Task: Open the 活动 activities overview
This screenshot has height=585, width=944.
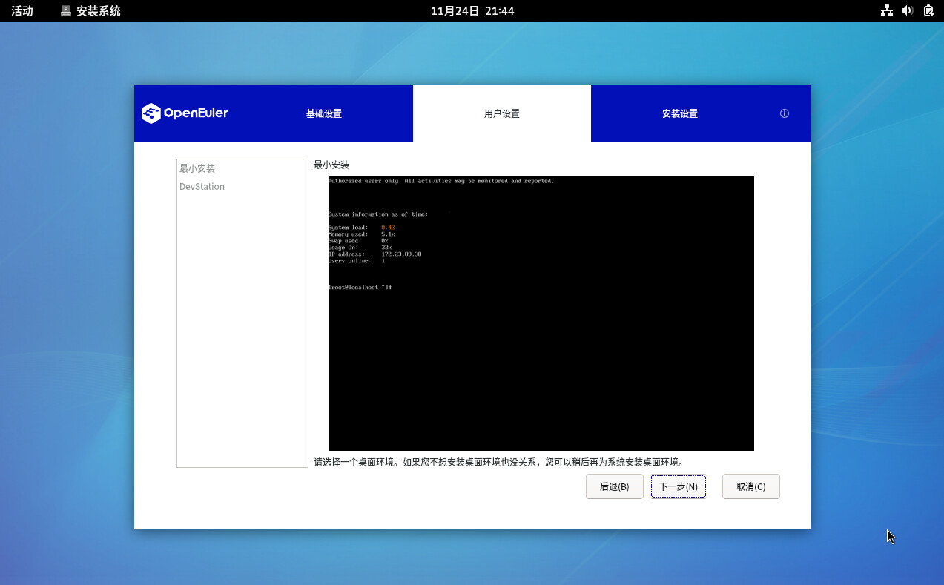Action: coord(22,10)
